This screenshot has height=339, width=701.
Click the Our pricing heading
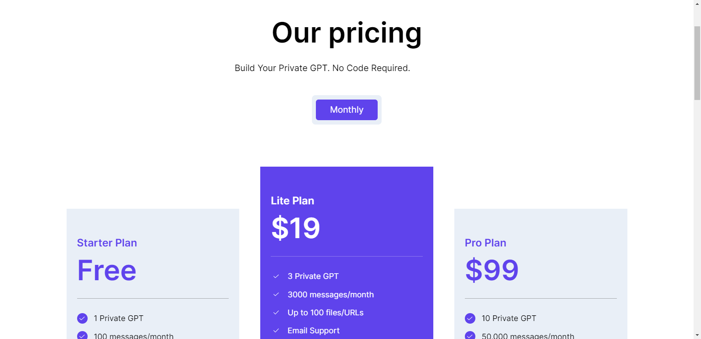pyautogui.click(x=347, y=33)
